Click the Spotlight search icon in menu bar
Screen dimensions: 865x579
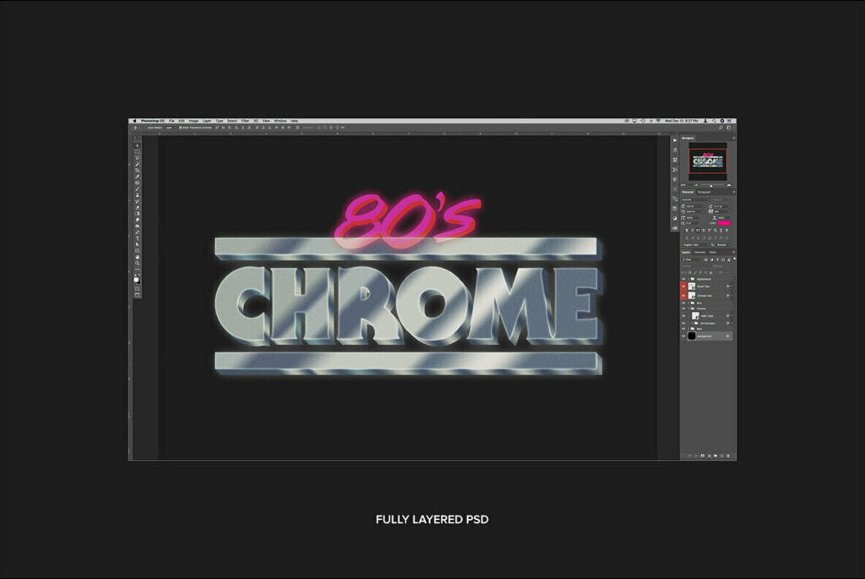715,121
